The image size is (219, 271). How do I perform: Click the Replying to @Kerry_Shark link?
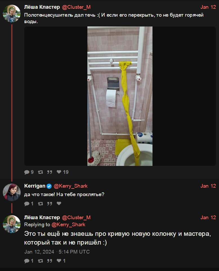[x=68, y=225]
